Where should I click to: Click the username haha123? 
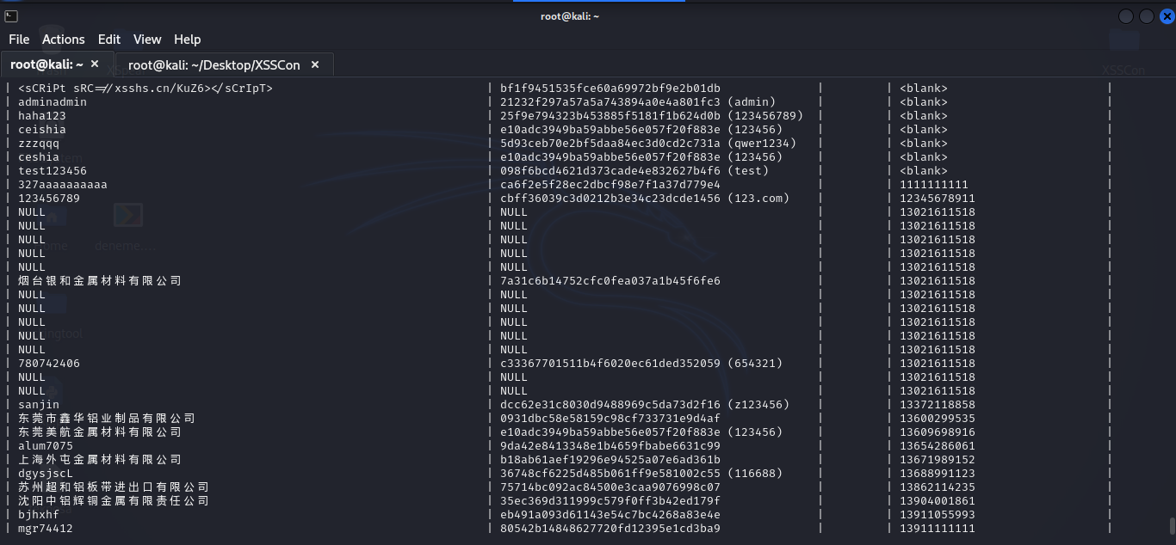point(42,116)
